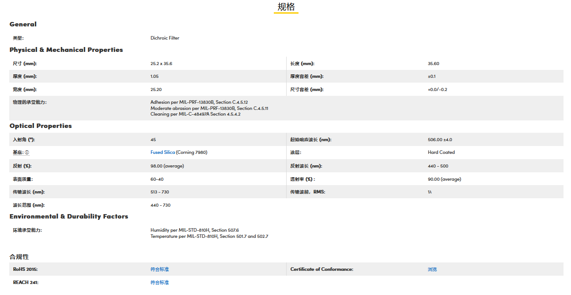Click 浏览 for Certificate of Conformance
571x295 pixels.
point(432,269)
